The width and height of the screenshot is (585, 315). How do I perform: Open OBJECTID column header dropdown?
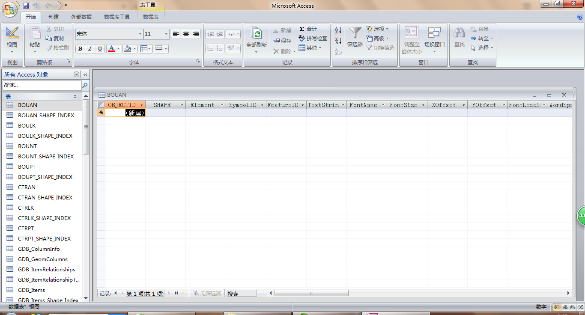[142, 105]
